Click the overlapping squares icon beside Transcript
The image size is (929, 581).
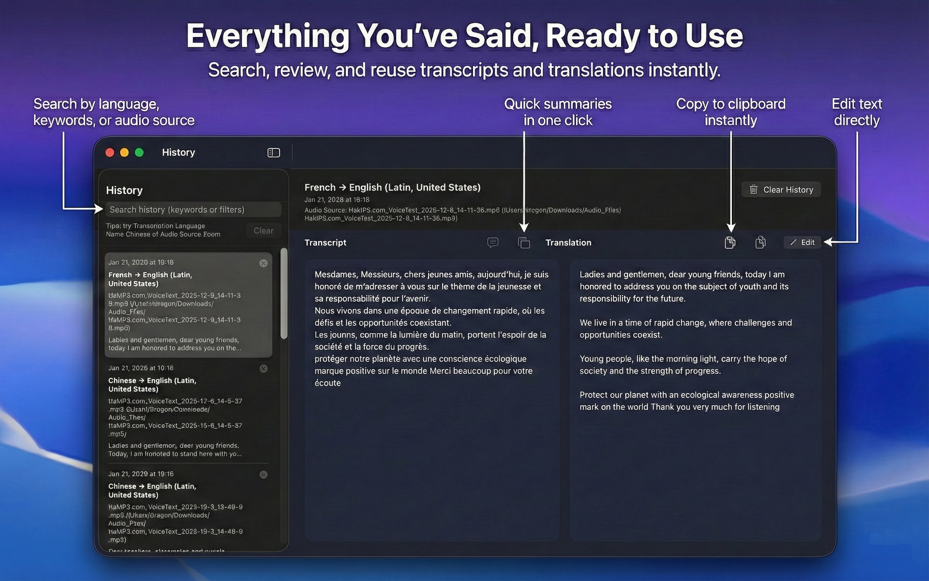pyautogui.click(x=524, y=243)
